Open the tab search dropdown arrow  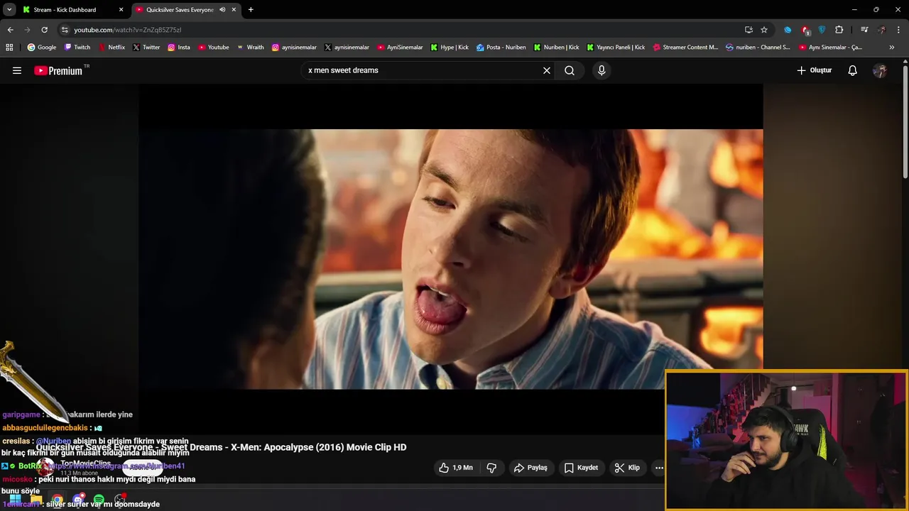coord(9,10)
